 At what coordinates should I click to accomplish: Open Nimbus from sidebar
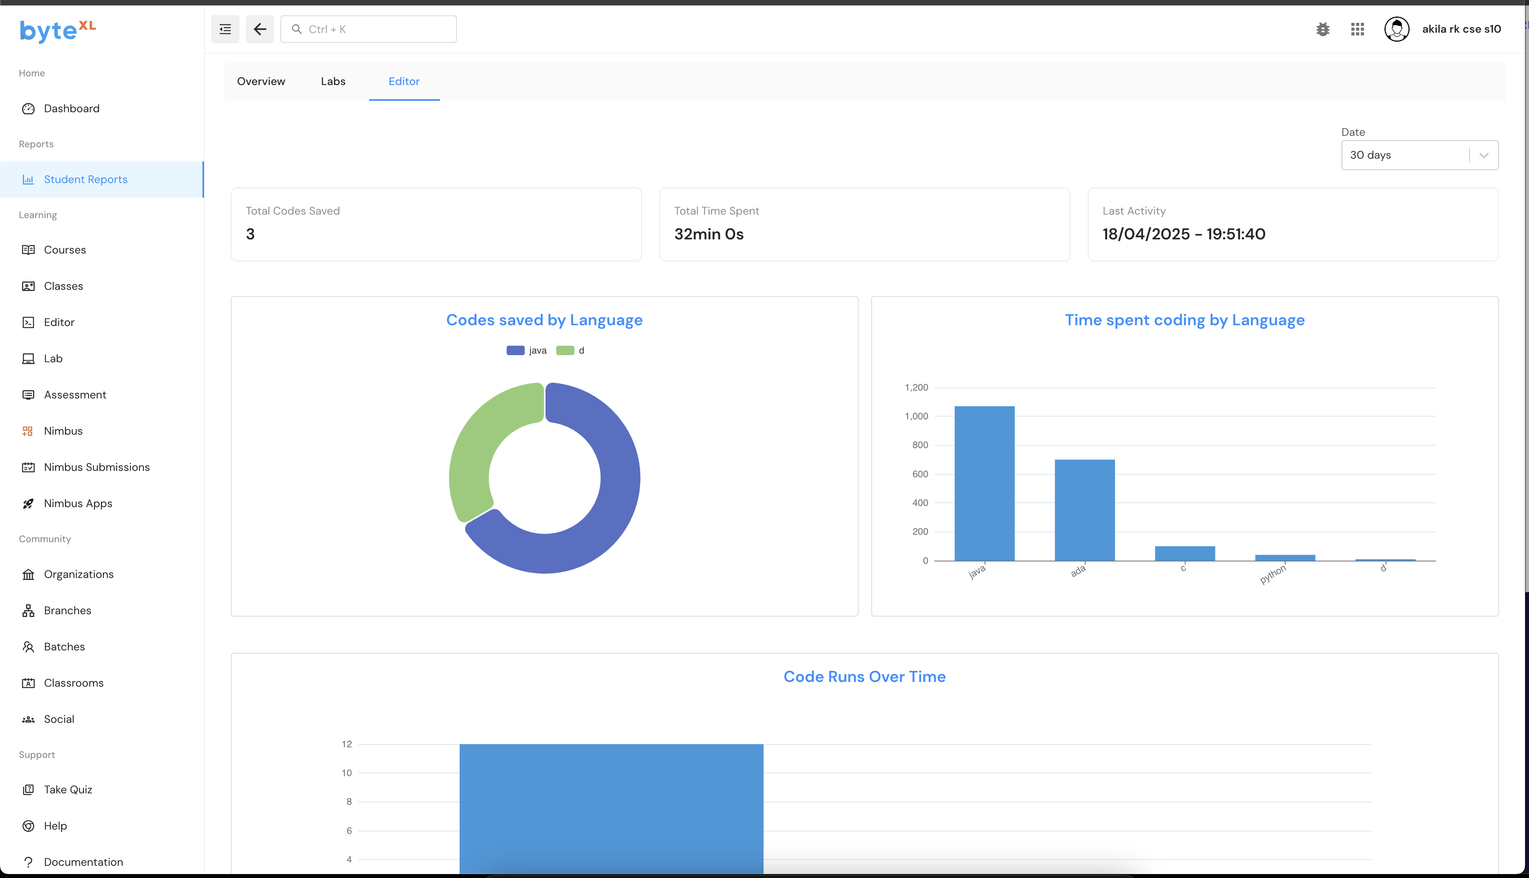[63, 431]
